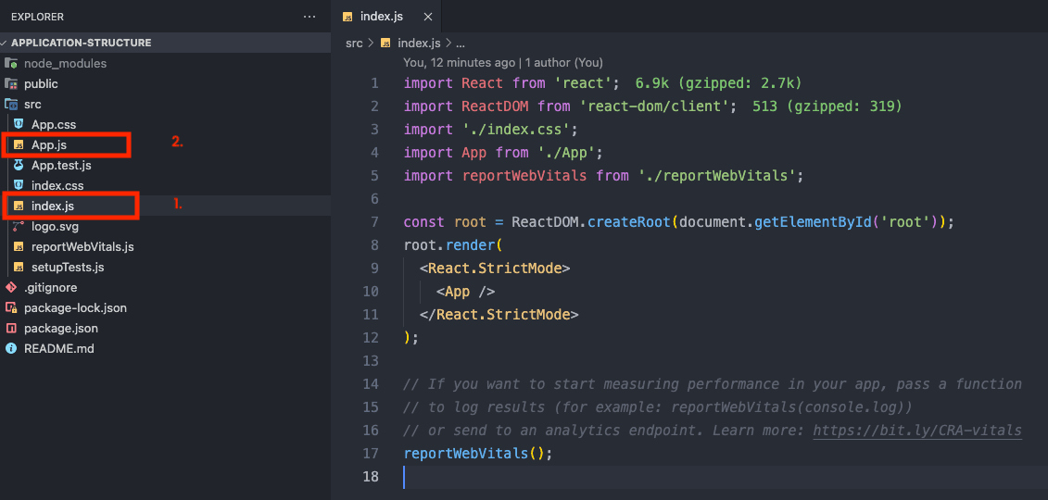
Task: Click the './App' import string
Action: coord(567,153)
